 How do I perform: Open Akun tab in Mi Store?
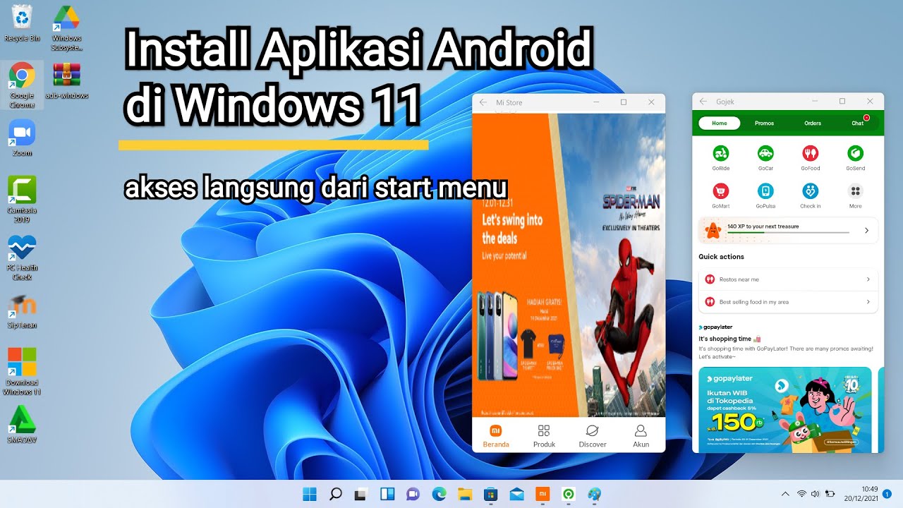[641, 436]
